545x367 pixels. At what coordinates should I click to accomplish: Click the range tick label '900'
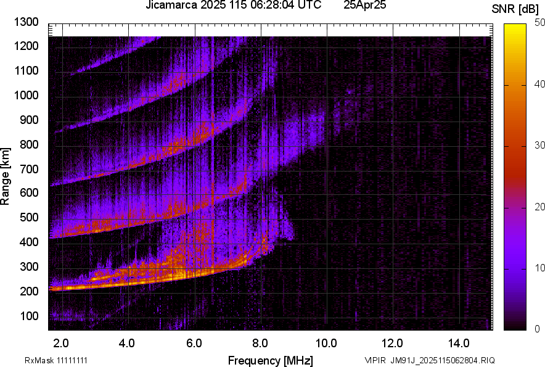(x=29, y=120)
